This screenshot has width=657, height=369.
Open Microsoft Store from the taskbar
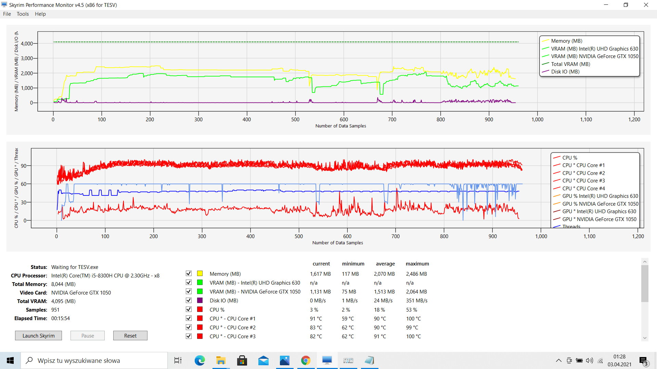pyautogui.click(x=242, y=360)
